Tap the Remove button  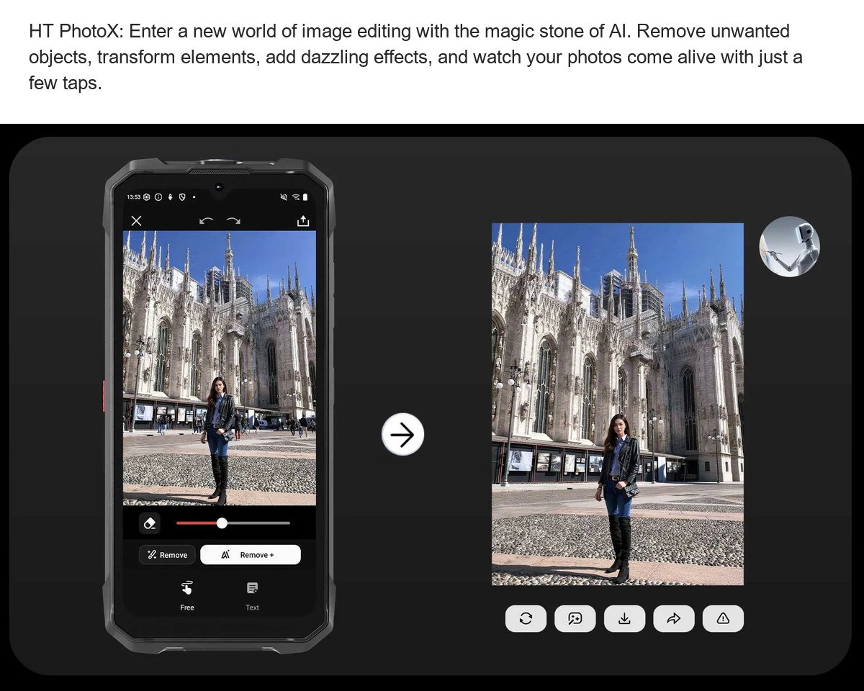(167, 555)
